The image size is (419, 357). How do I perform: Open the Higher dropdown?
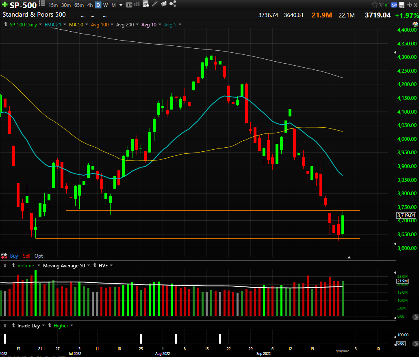coord(72,325)
